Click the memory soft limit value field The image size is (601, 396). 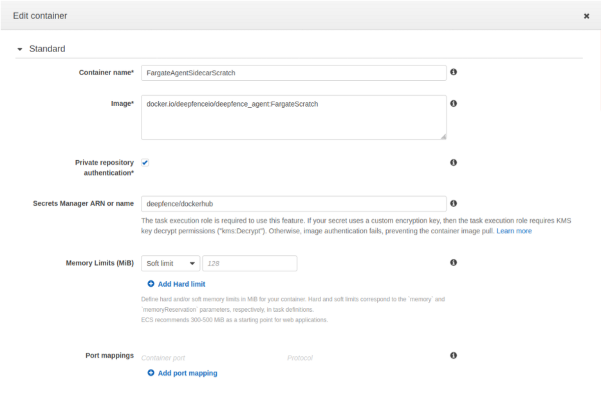click(x=250, y=264)
